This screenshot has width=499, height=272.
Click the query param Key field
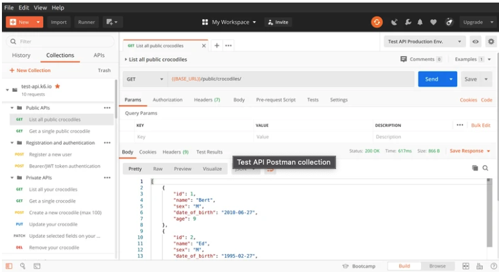(194, 137)
